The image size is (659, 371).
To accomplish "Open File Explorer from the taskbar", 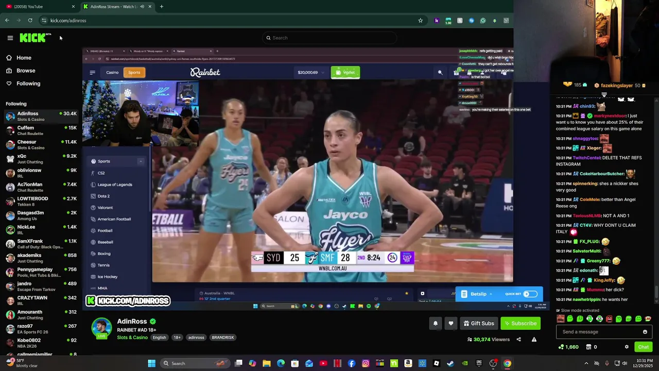I will click(x=267, y=363).
